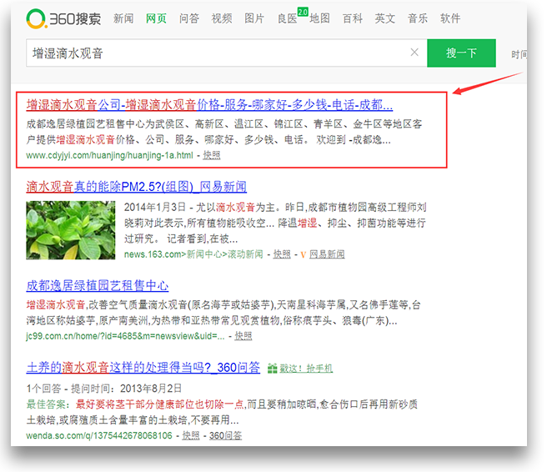Switch to the 问答 tab

tap(189, 18)
